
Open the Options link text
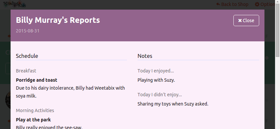tap(267, 4)
